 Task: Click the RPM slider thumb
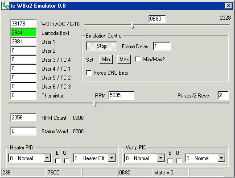(x=95, y=104)
